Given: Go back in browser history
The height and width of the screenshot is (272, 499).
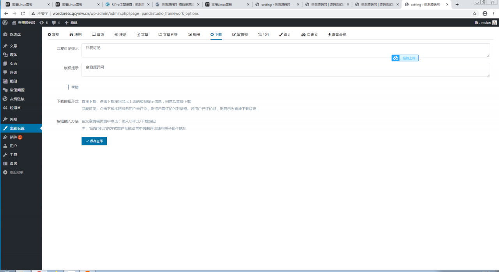Looking at the screenshot, I should [6, 13].
